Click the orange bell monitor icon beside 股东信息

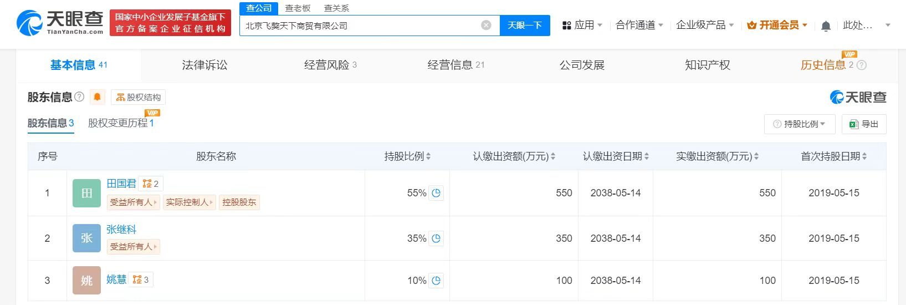click(x=97, y=97)
